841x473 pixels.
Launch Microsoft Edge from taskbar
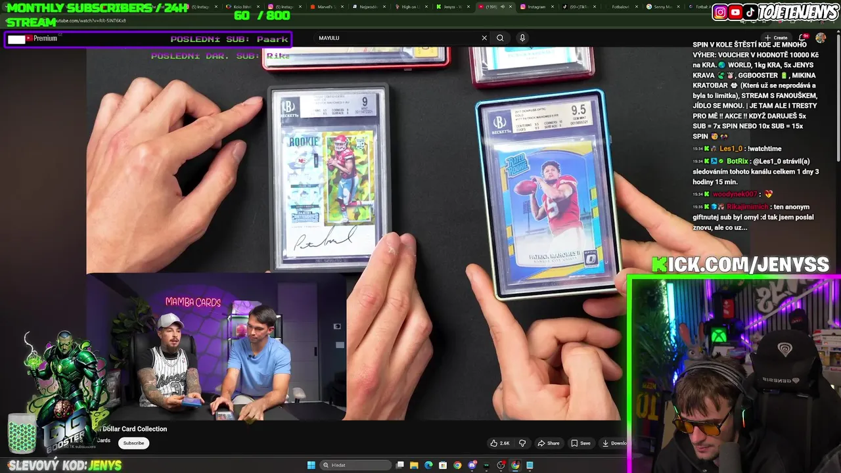coord(429,465)
